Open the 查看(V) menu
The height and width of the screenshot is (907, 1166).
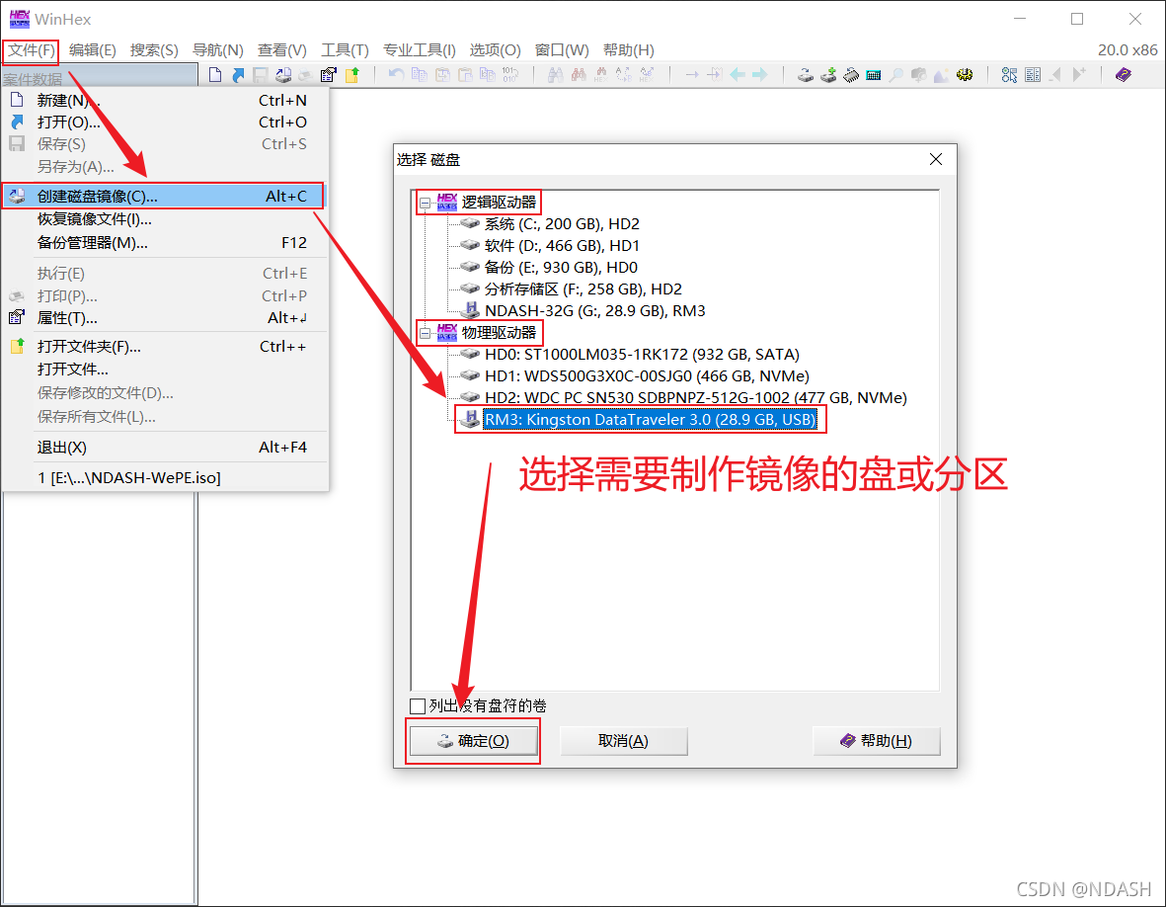click(281, 49)
